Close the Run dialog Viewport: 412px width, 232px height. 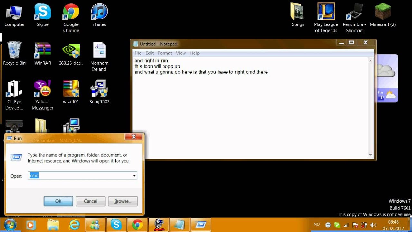[x=134, y=137]
